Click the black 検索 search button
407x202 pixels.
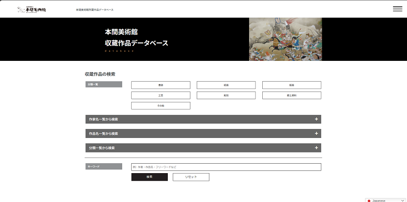click(150, 177)
